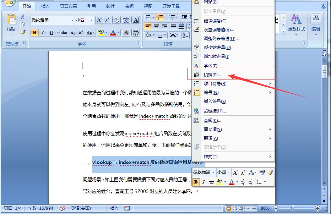331x214 pixels.
Task: Center text using the mini toolbar
Action: tap(212, 182)
